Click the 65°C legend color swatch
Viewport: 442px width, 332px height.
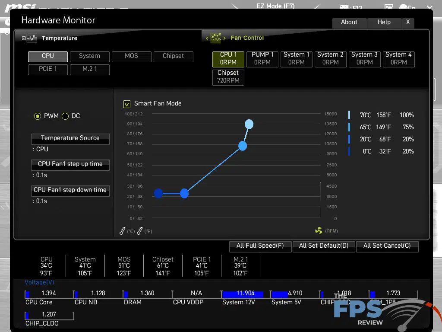(349, 127)
